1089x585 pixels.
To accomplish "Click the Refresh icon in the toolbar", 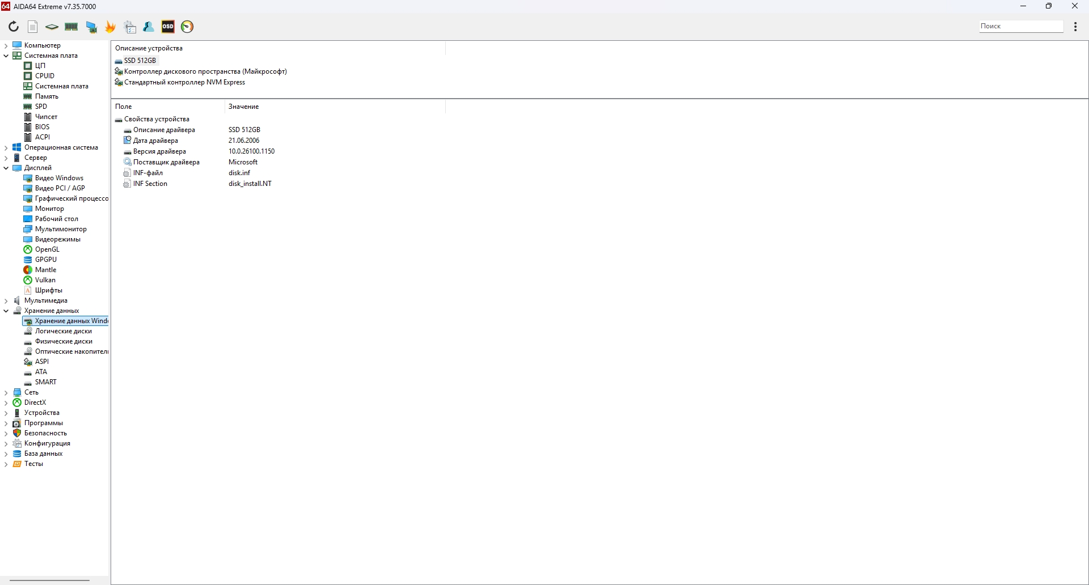I will coord(14,27).
